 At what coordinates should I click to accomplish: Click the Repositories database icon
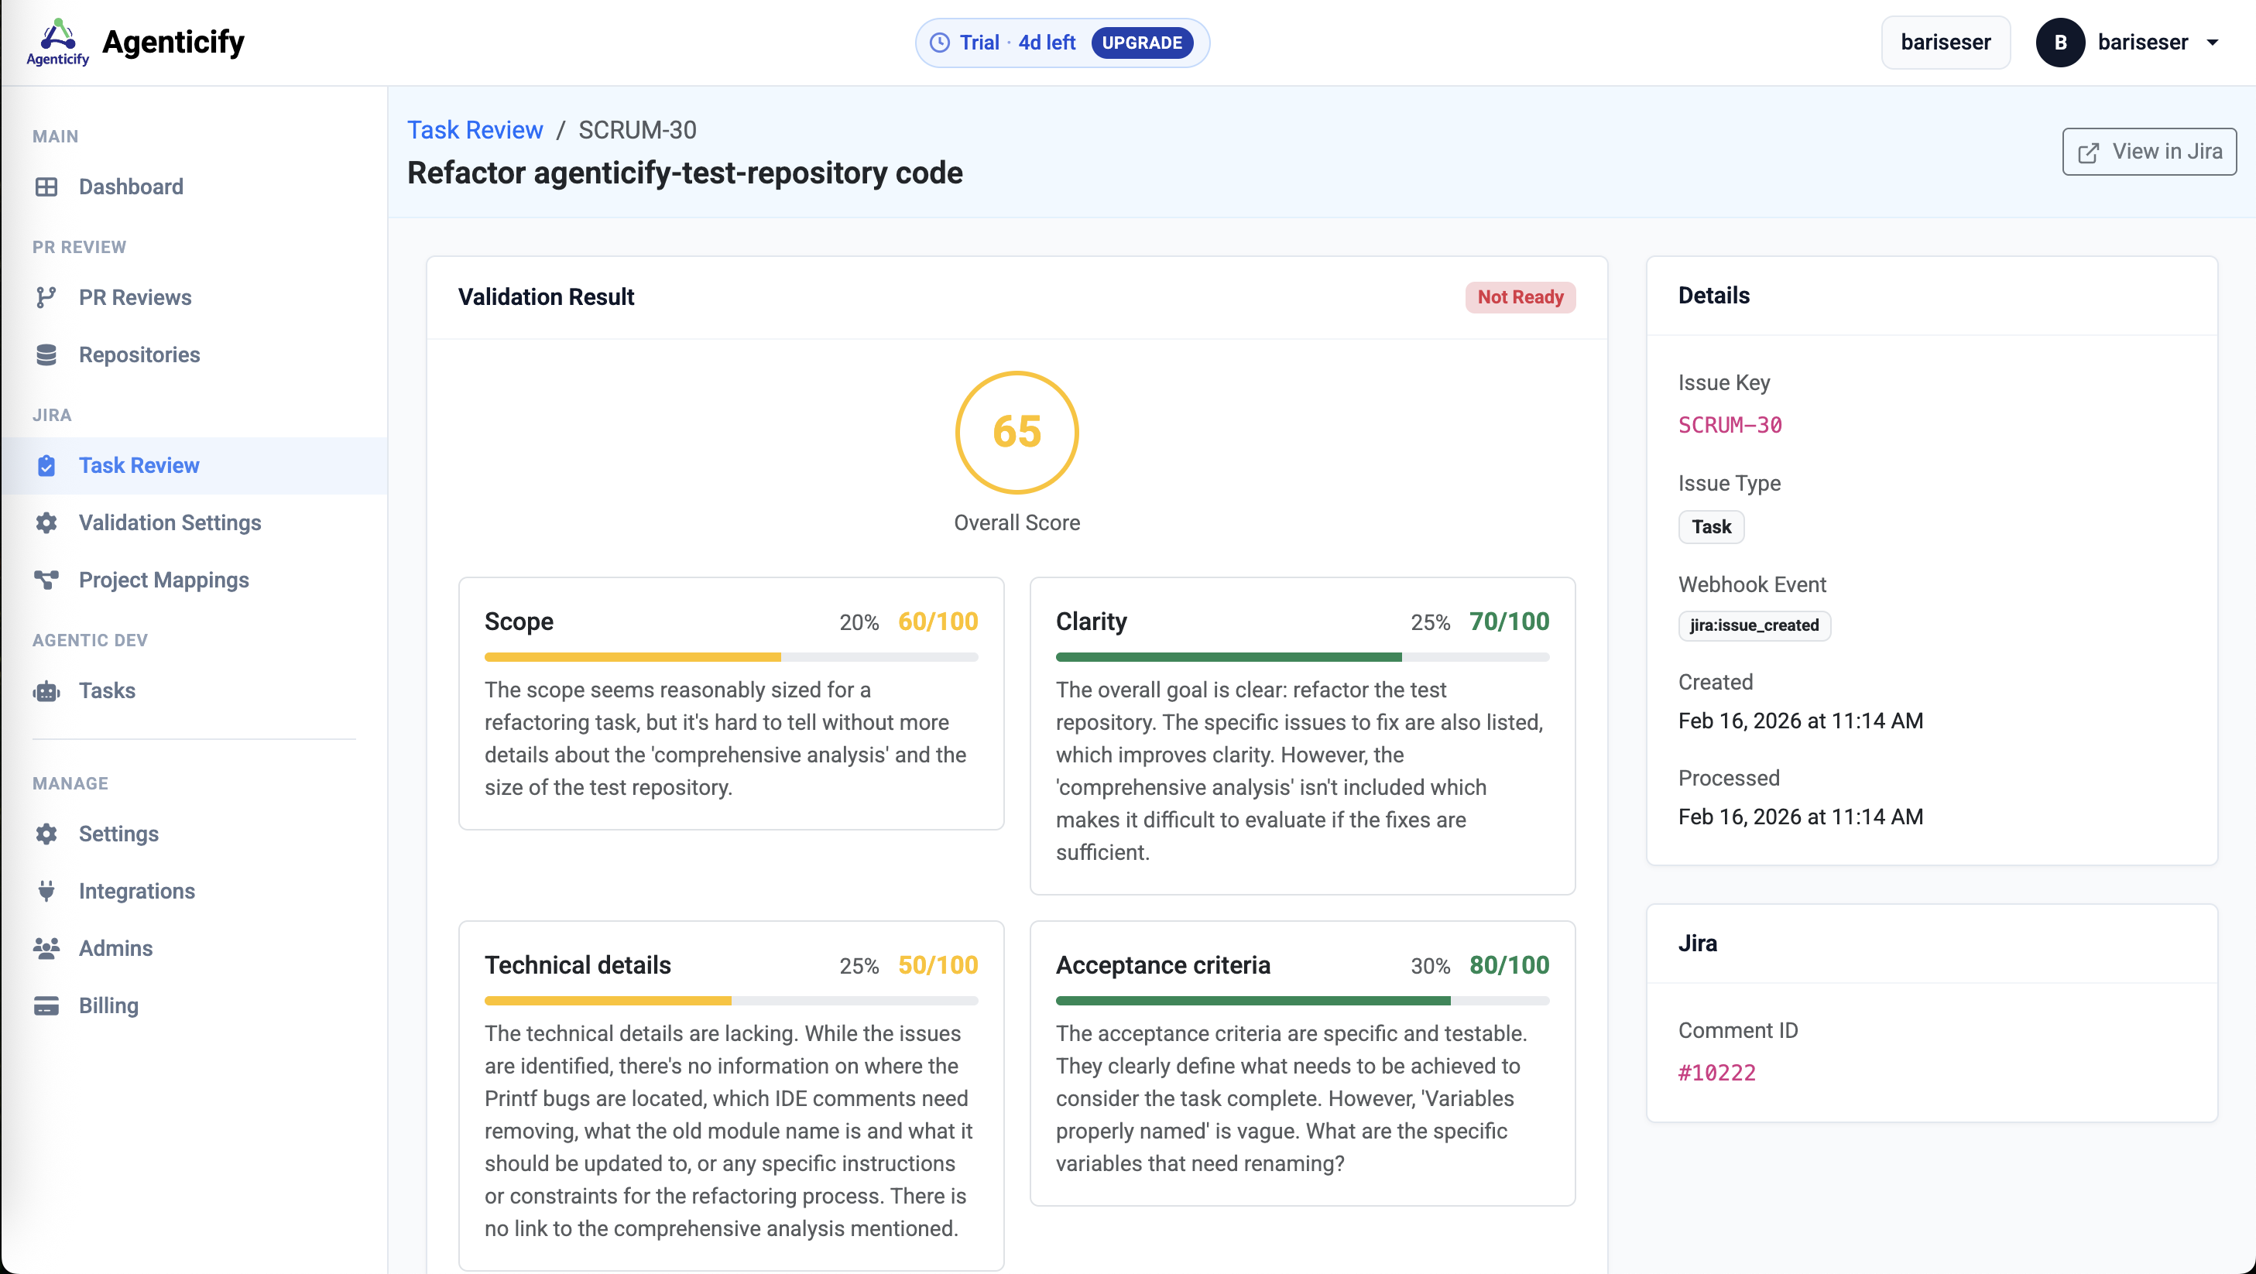click(46, 354)
